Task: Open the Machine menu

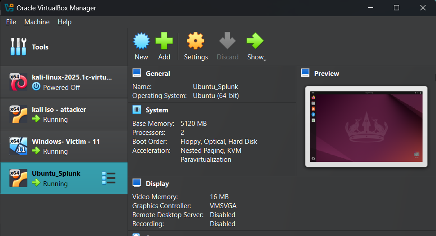Action: [37, 22]
